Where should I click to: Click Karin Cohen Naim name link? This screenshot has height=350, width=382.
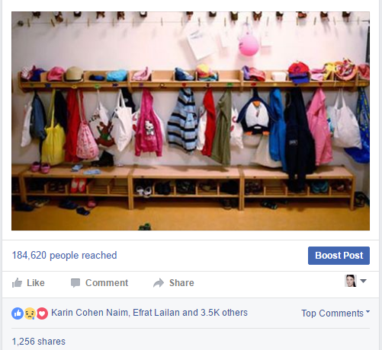(x=90, y=313)
